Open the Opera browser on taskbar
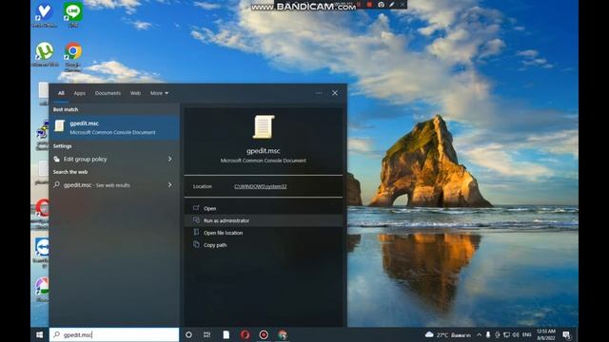Viewport: 609px width, 342px height. 245,334
